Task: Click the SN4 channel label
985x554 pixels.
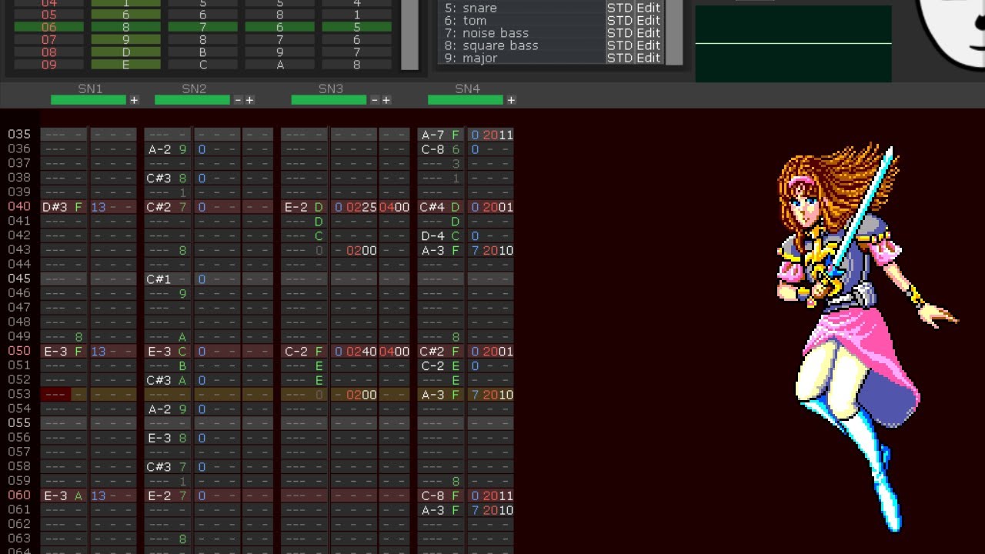Action: (x=467, y=88)
